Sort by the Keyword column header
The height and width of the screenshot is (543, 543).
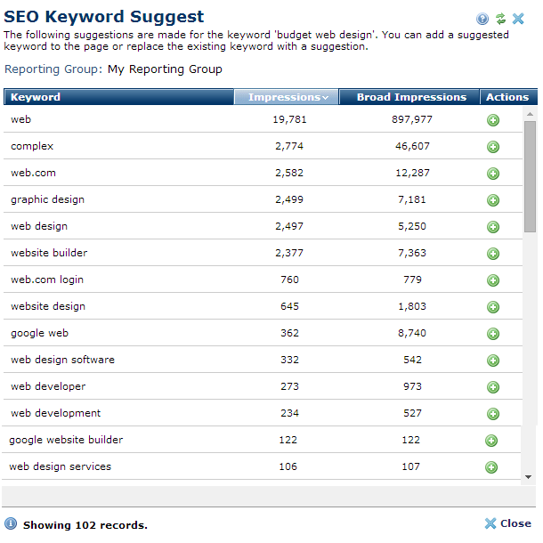tap(118, 97)
